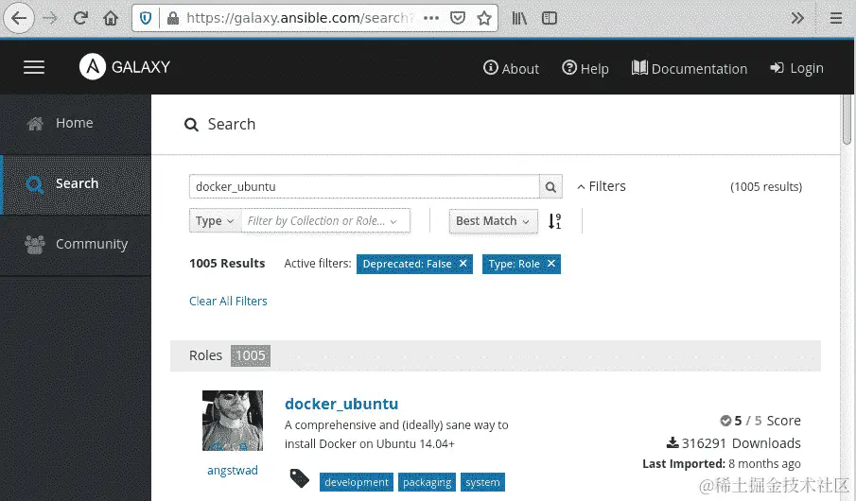Expand the Filter by Collection or Role dropdown

click(325, 221)
